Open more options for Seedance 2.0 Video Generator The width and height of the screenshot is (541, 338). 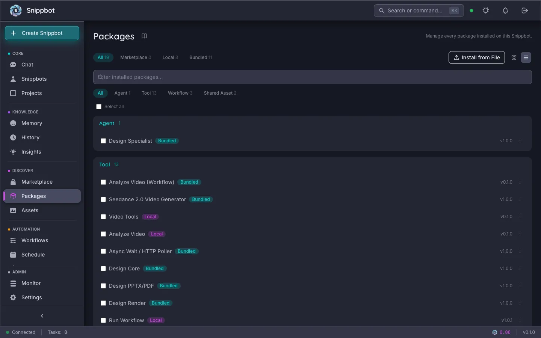click(x=520, y=199)
